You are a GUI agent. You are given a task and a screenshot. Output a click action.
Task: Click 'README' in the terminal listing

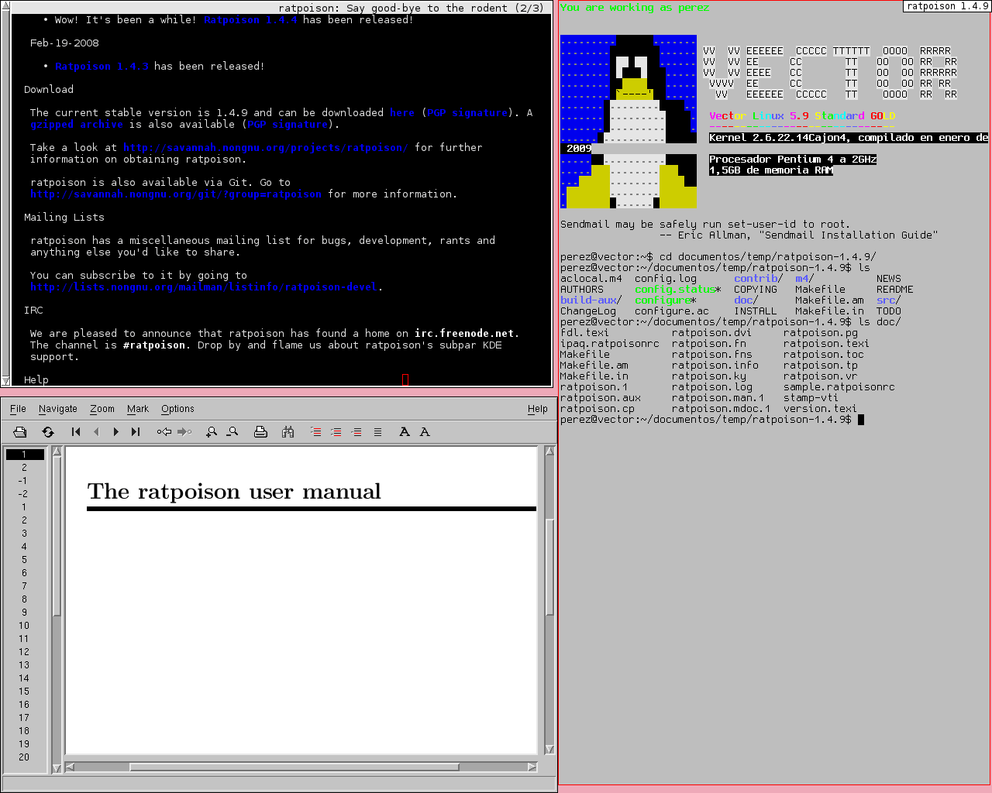895,290
